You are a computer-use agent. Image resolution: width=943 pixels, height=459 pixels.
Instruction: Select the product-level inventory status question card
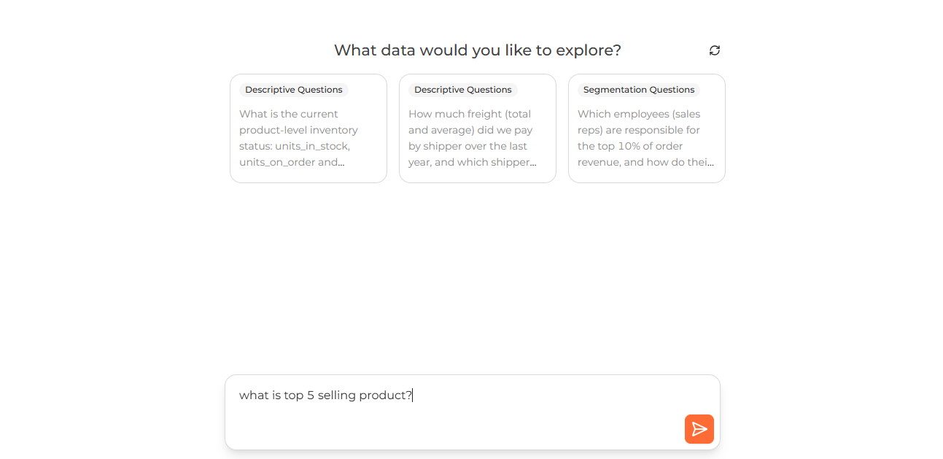pyautogui.click(x=308, y=128)
